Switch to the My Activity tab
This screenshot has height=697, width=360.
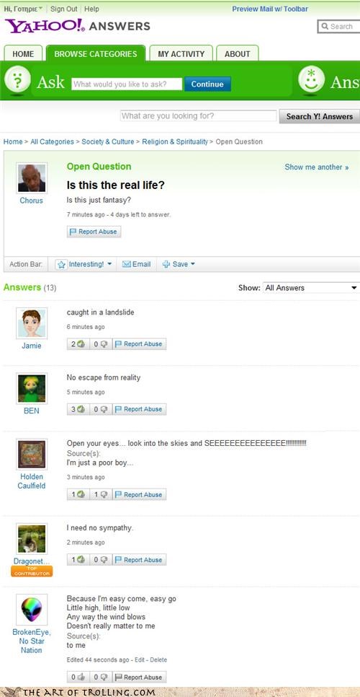coord(181,54)
